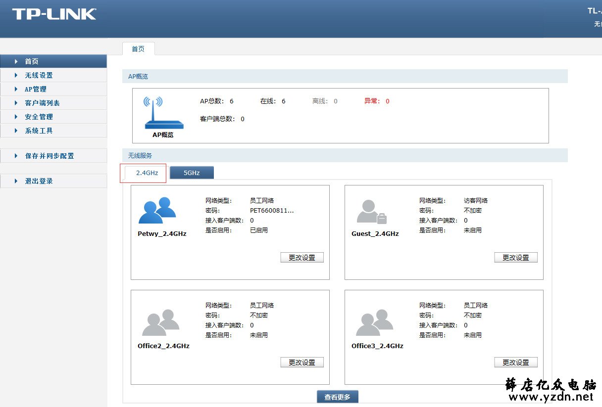
Task: Click 未启用 status in Office3 card
Action: coord(472,335)
